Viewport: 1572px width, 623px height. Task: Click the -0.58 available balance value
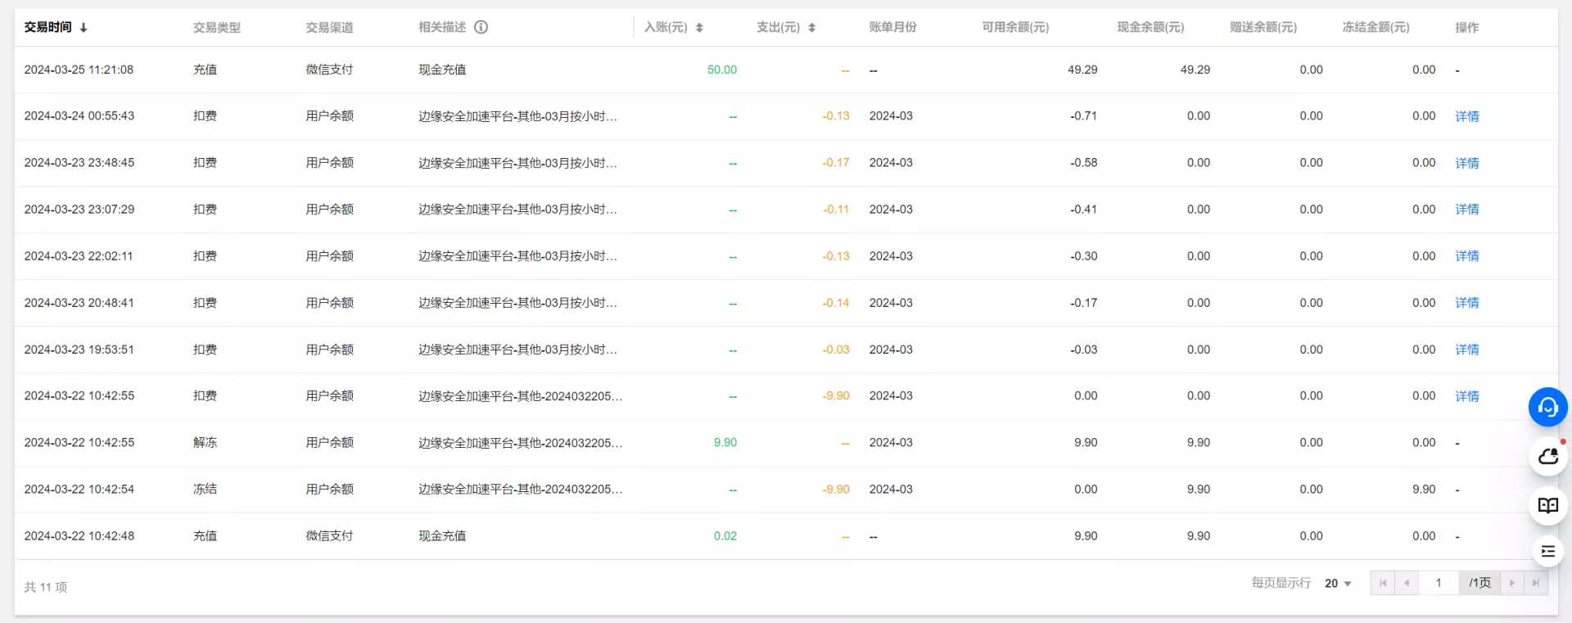point(1084,163)
